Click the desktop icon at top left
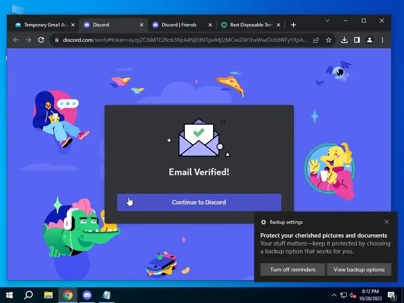 pyautogui.click(x=17, y=10)
